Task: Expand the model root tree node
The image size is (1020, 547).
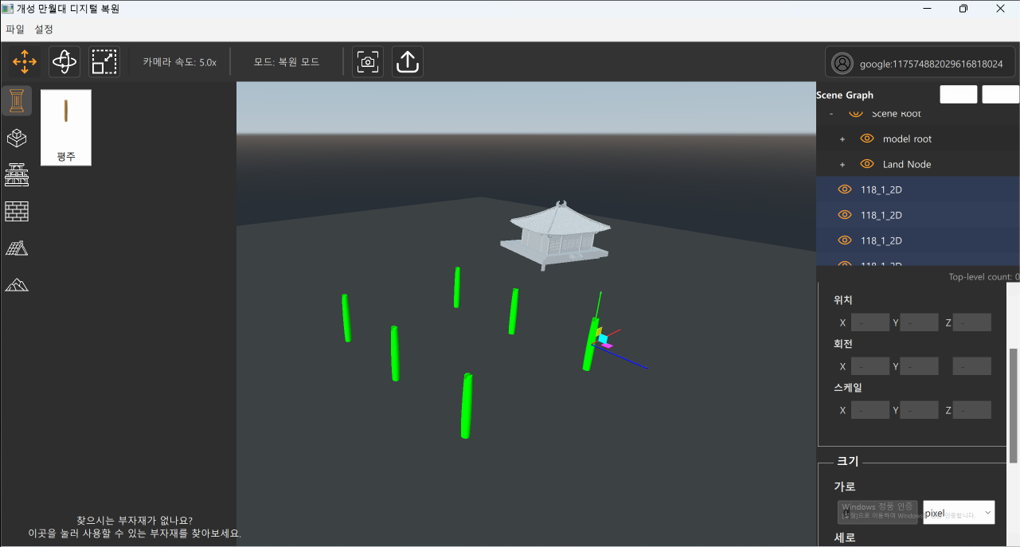Action: coord(842,139)
